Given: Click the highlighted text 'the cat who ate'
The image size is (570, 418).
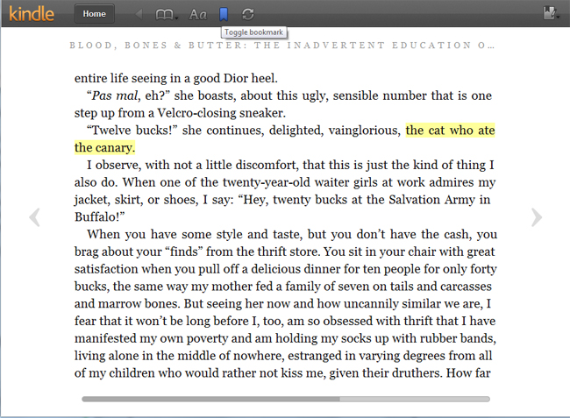Looking at the screenshot, I should tap(450, 131).
